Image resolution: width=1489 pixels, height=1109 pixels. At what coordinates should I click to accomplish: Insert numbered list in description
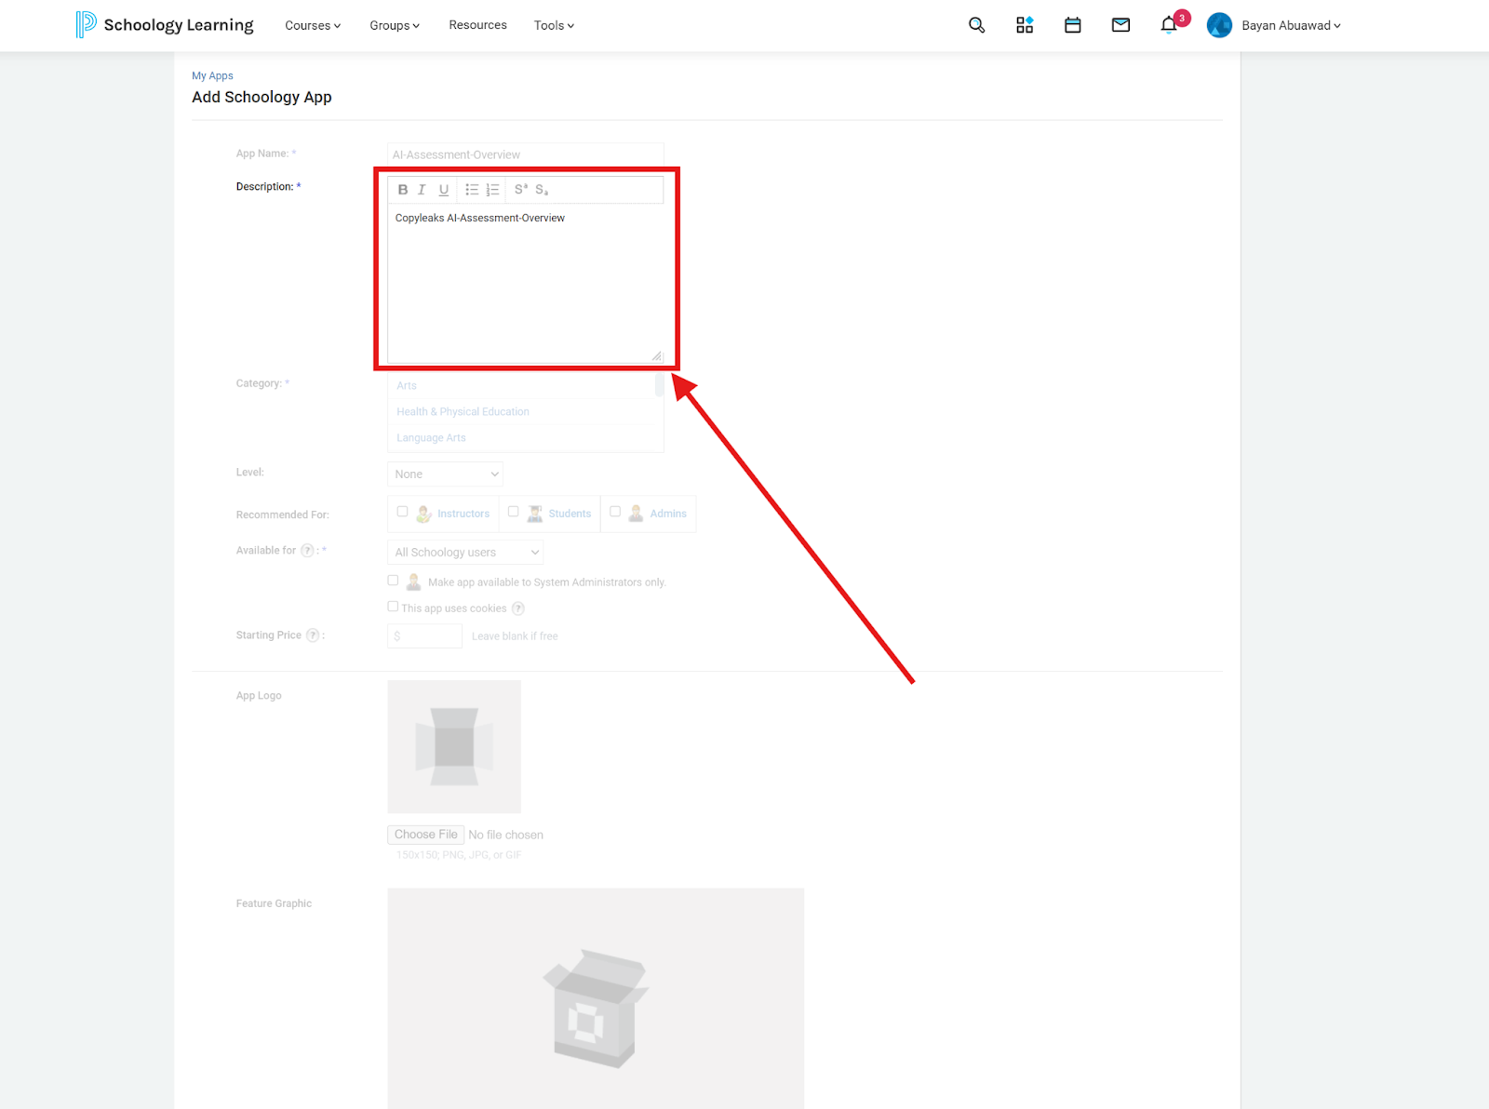pos(492,190)
